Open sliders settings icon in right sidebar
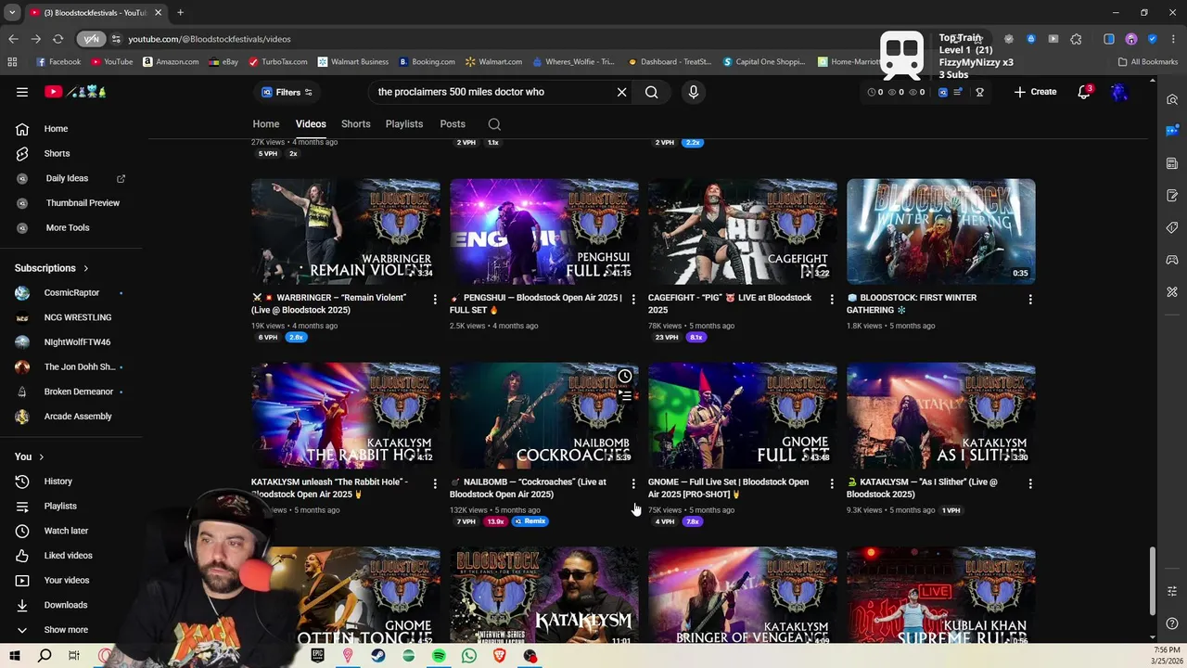This screenshot has width=1187, height=668. [x=1172, y=591]
